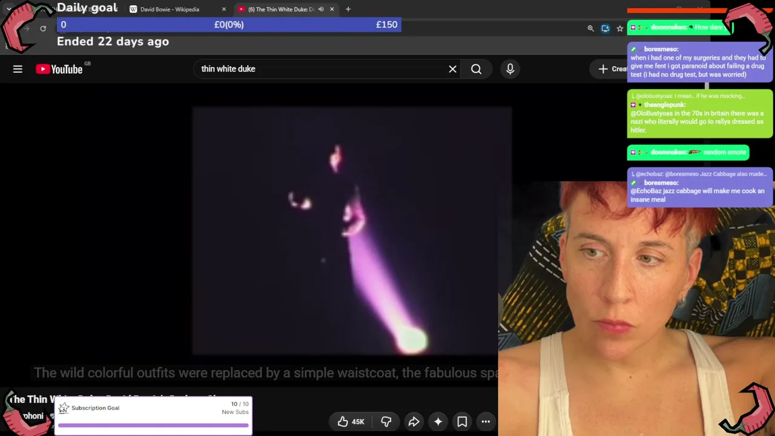The width and height of the screenshot is (775, 436).
Task: Share the video using the arrow icon
Action: tap(414, 421)
